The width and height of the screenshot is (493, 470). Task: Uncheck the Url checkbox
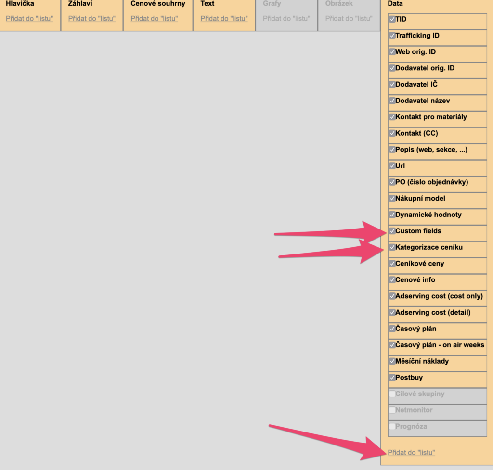point(392,166)
